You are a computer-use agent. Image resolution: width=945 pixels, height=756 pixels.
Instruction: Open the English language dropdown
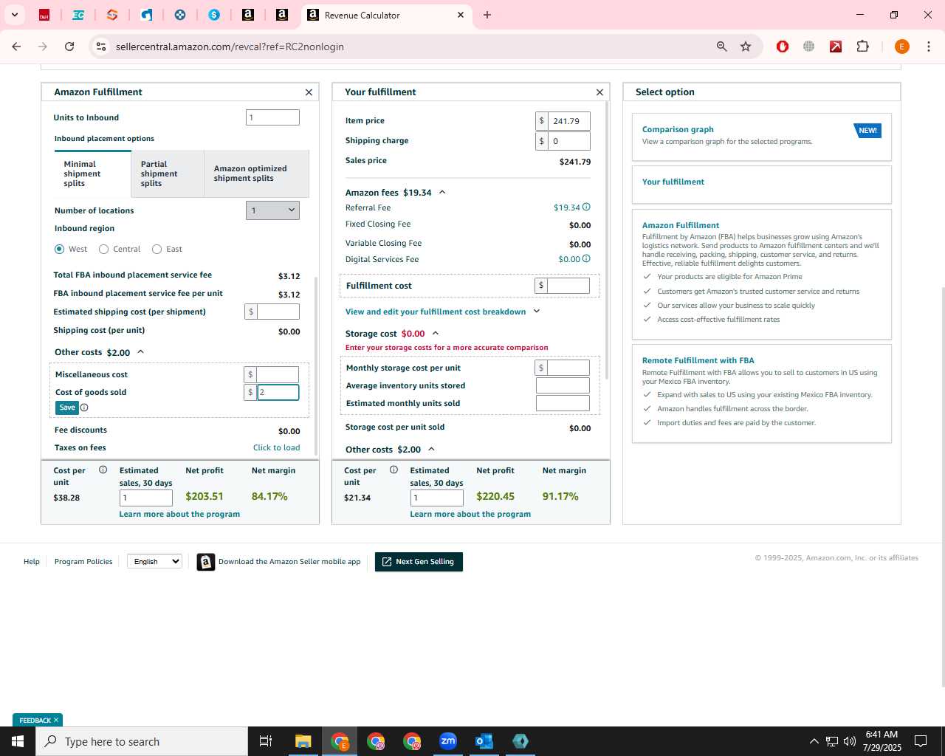pos(154,561)
